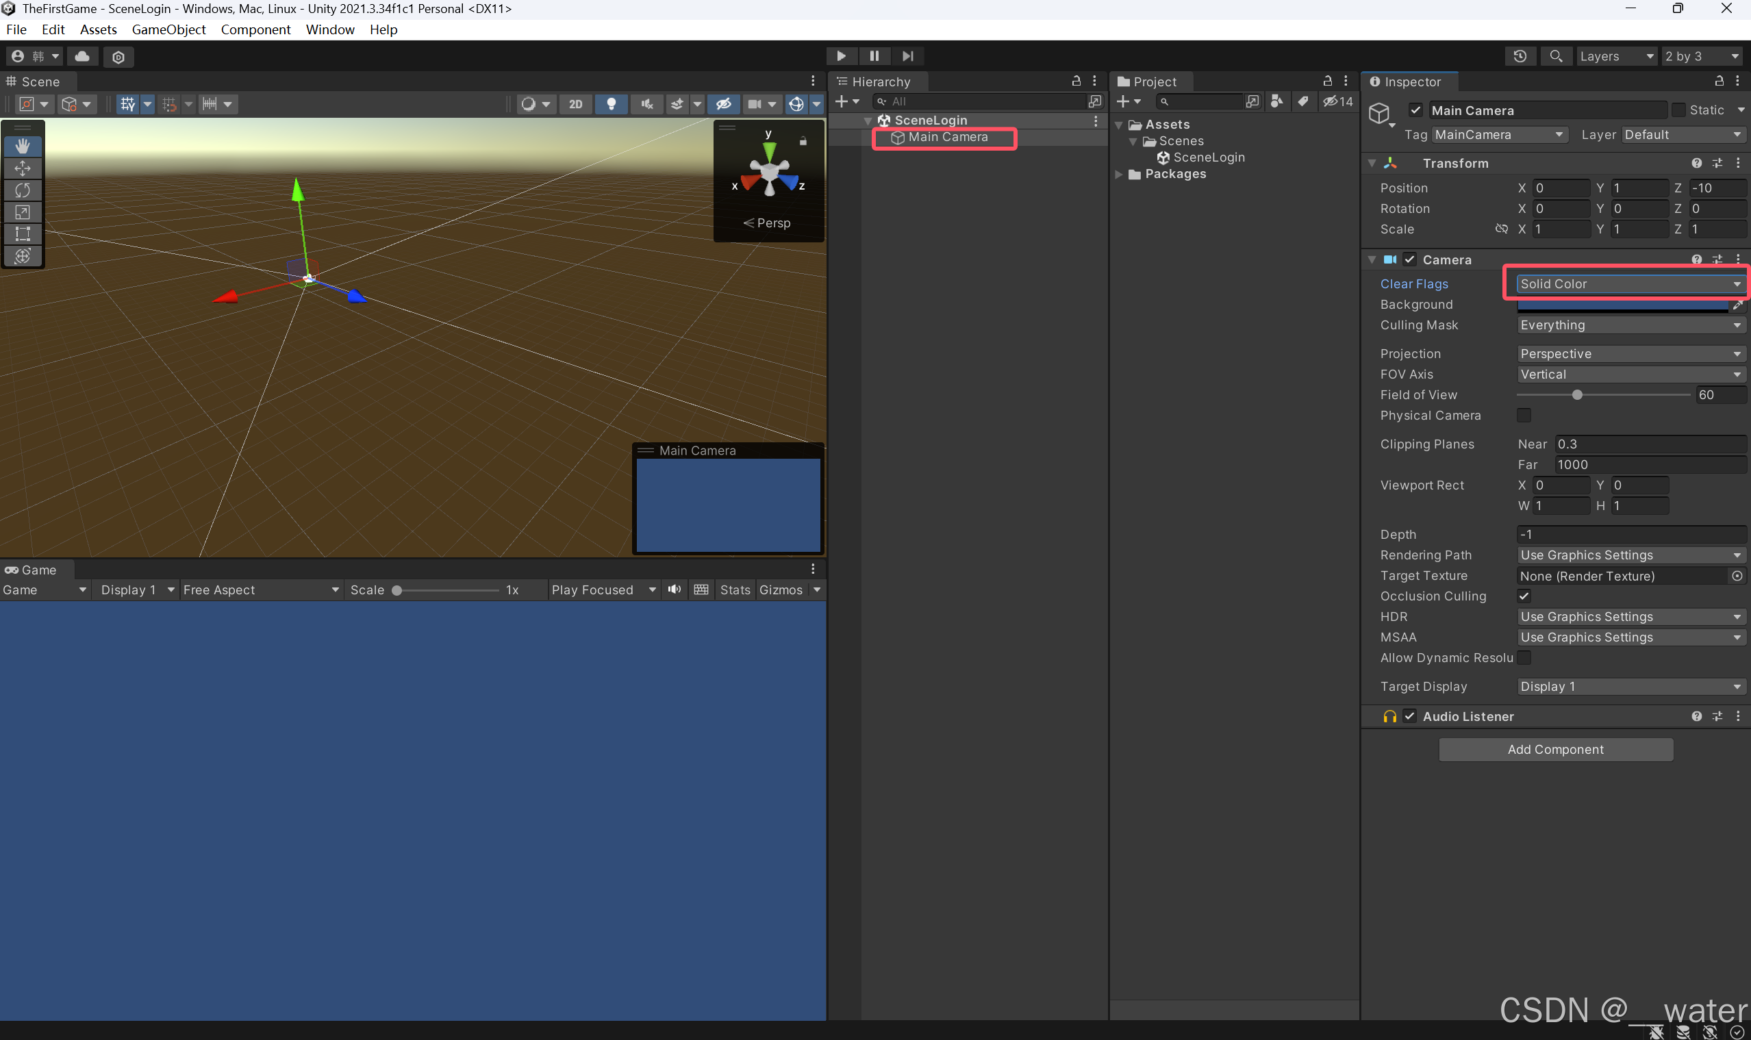
Task: Toggle the Static checkbox
Action: click(x=1679, y=110)
